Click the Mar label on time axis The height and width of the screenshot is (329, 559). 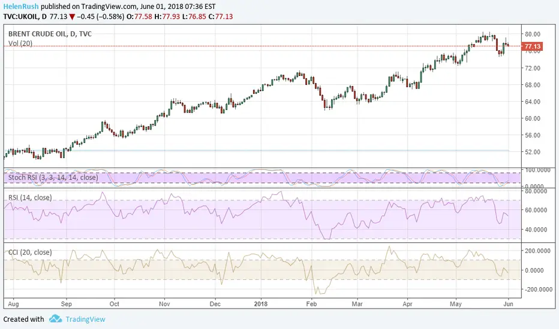click(357, 304)
